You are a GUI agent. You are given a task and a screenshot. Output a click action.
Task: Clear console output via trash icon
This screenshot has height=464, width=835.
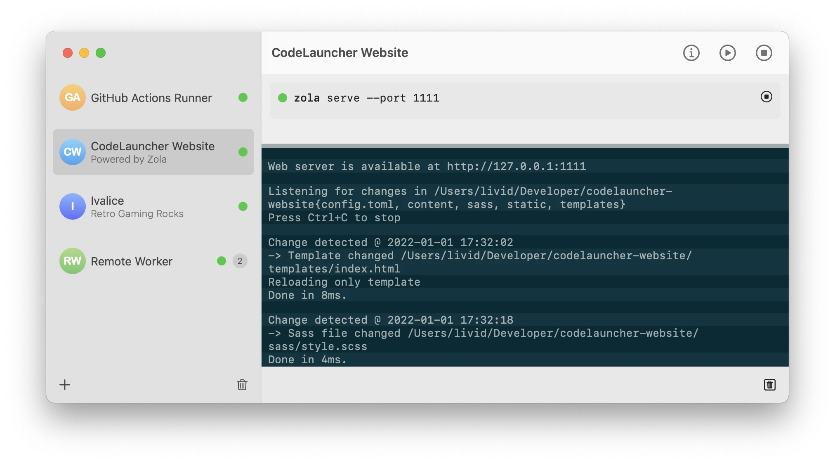click(x=769, y=385)
